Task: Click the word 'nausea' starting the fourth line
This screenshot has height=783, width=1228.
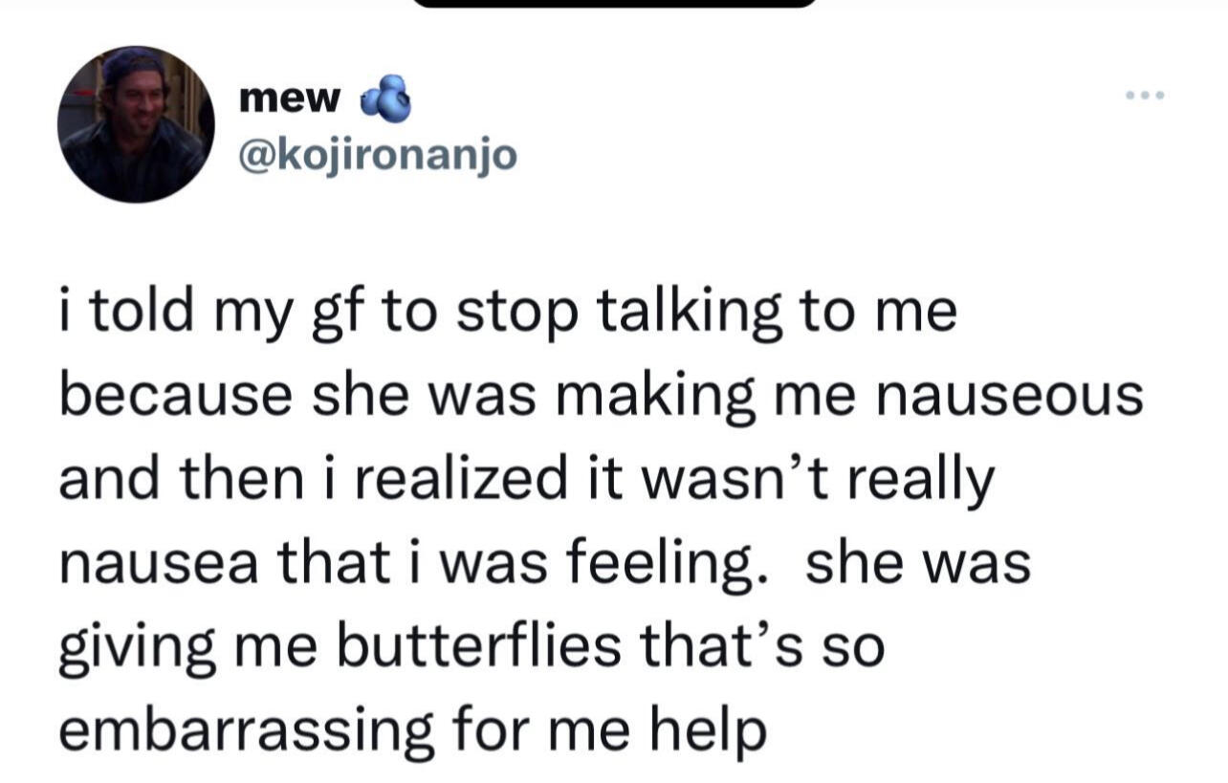Action: click(164, 562)
